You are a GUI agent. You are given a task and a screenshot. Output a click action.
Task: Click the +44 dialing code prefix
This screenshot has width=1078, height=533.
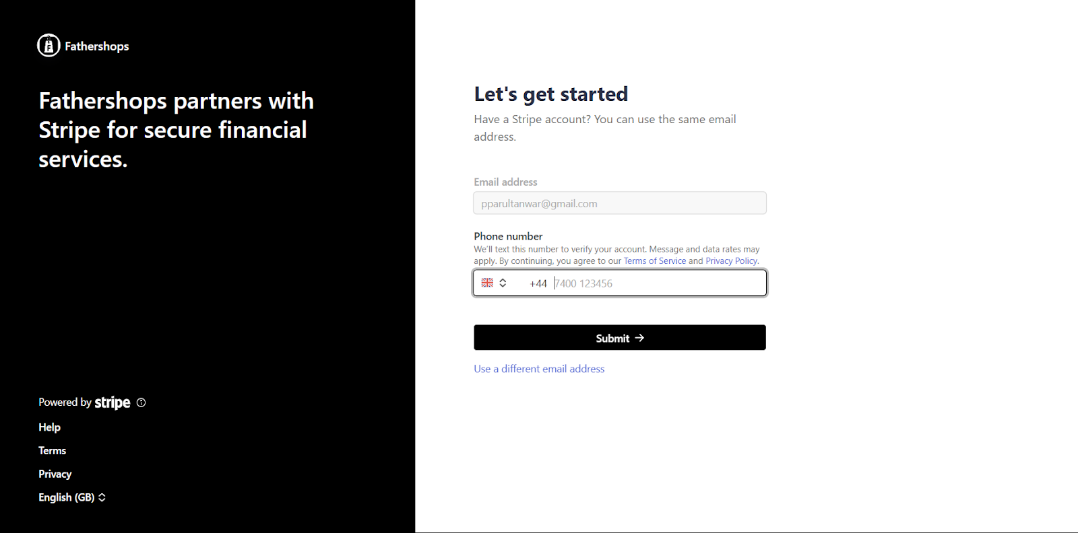click(x=538, y=283)
